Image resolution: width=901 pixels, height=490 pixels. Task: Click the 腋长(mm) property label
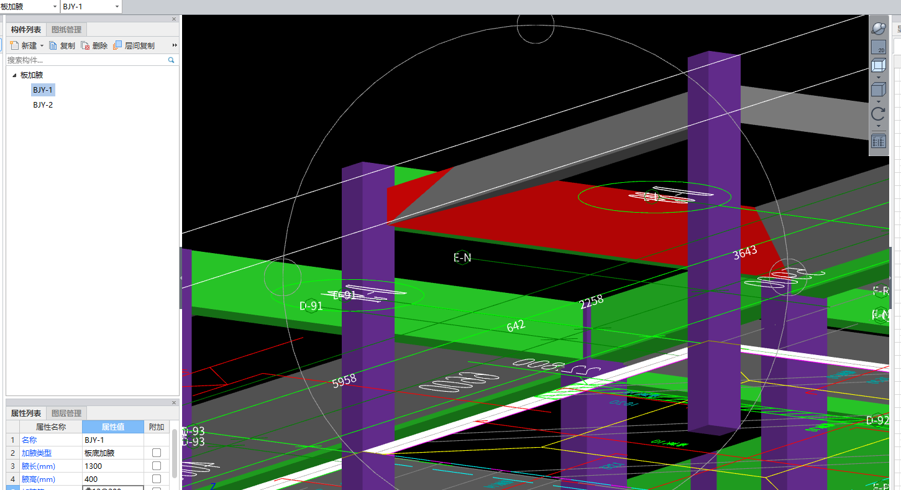[39, 466]
